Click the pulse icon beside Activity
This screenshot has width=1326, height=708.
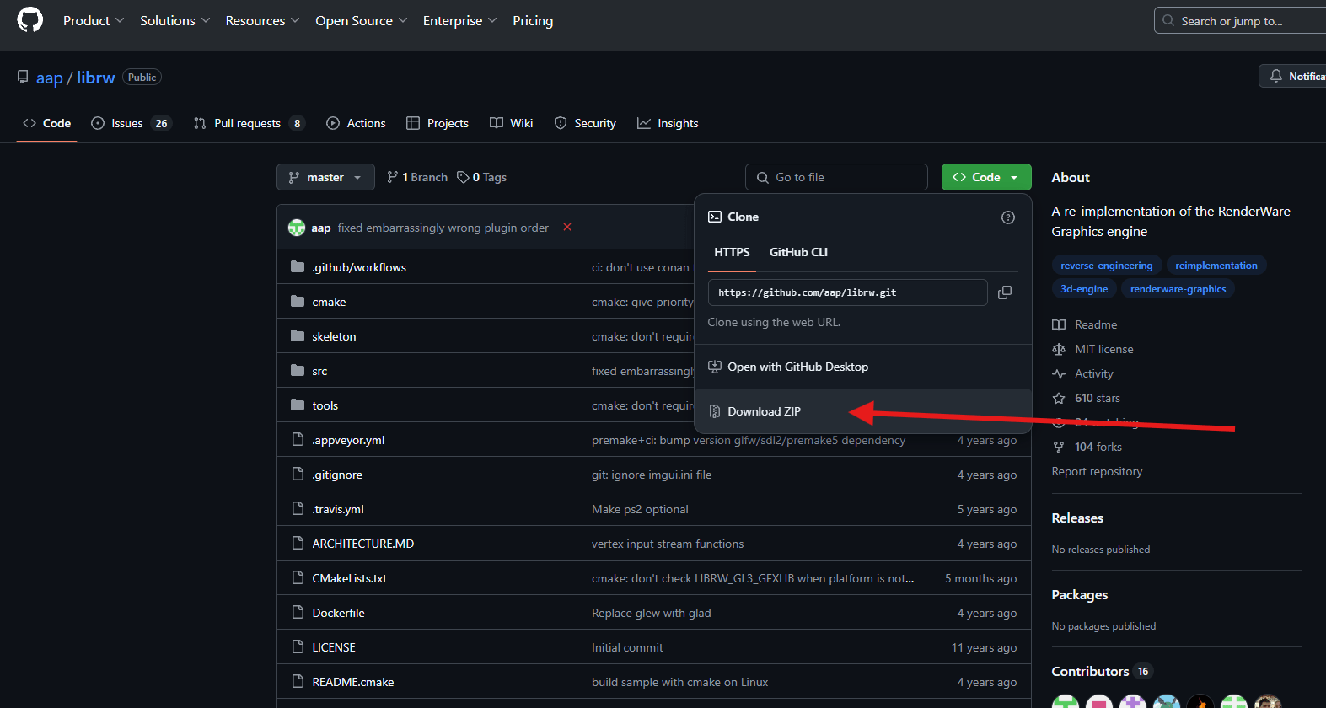tap(1059, 373)
